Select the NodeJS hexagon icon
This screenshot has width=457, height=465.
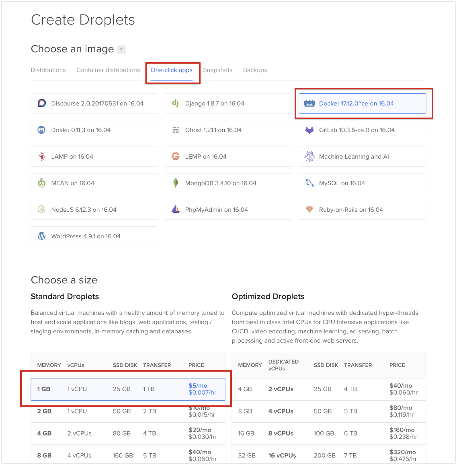point(41,210)
